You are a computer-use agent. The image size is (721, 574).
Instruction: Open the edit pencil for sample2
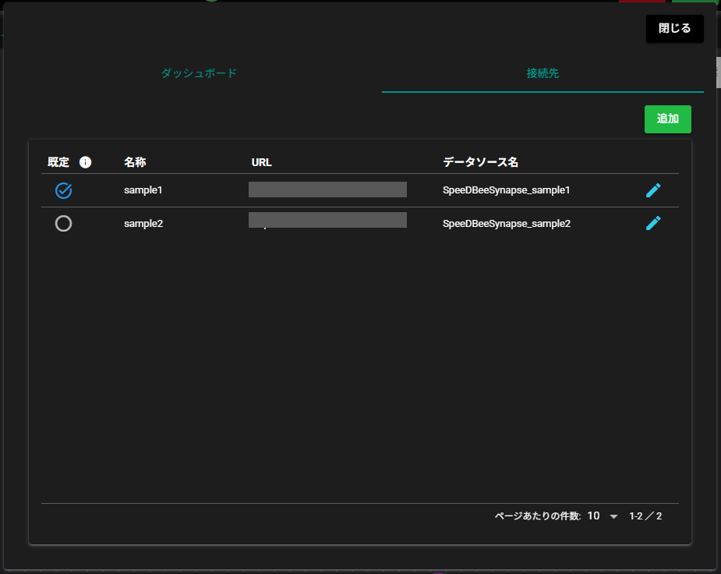pyautogui.click(x=653, y=224)
